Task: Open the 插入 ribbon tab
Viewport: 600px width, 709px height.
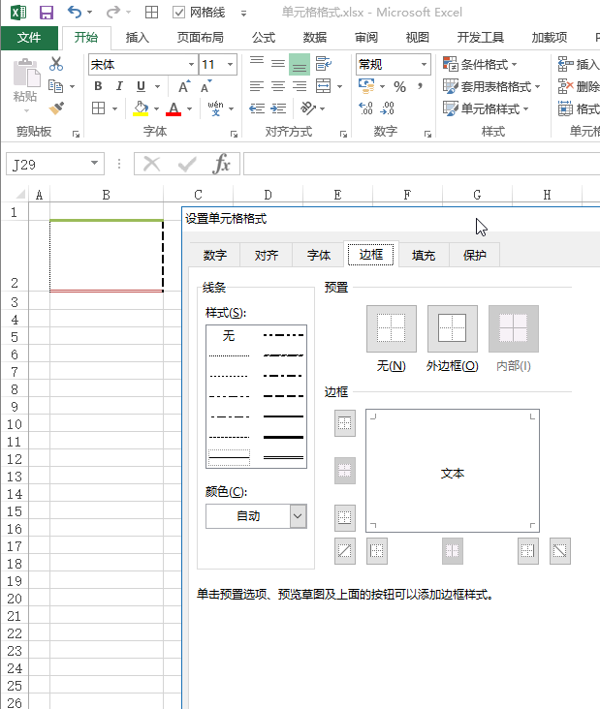Action: click(x=138, y=38)
